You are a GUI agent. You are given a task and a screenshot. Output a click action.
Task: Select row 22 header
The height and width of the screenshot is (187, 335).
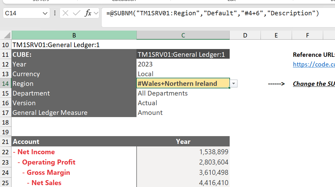click(6, 152)
